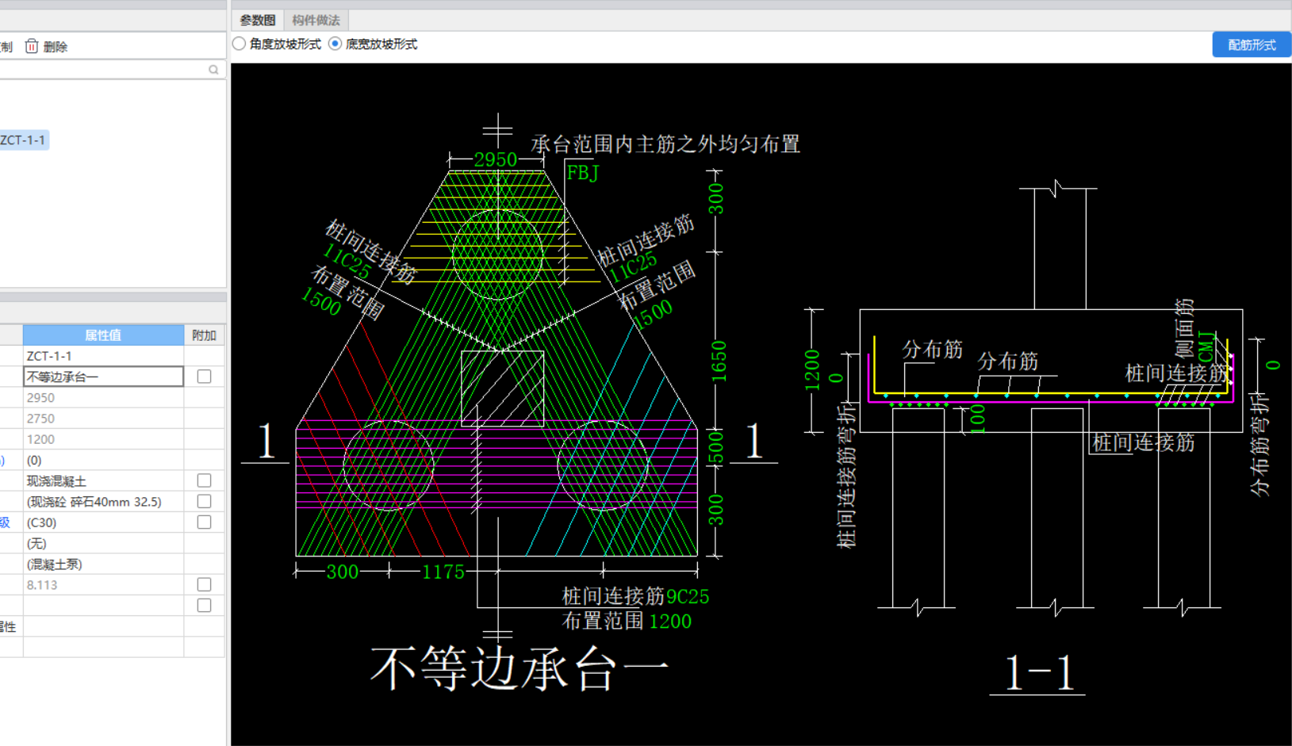Click the (现浇砼 碎石40mm 32.5) cell
Screen dimensions: 1292x746
(x=103, y=502)
